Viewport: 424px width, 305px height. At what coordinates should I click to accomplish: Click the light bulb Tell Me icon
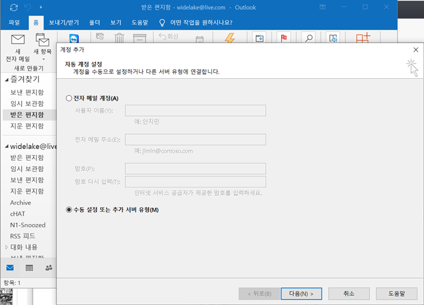click(x=162, y=22)
